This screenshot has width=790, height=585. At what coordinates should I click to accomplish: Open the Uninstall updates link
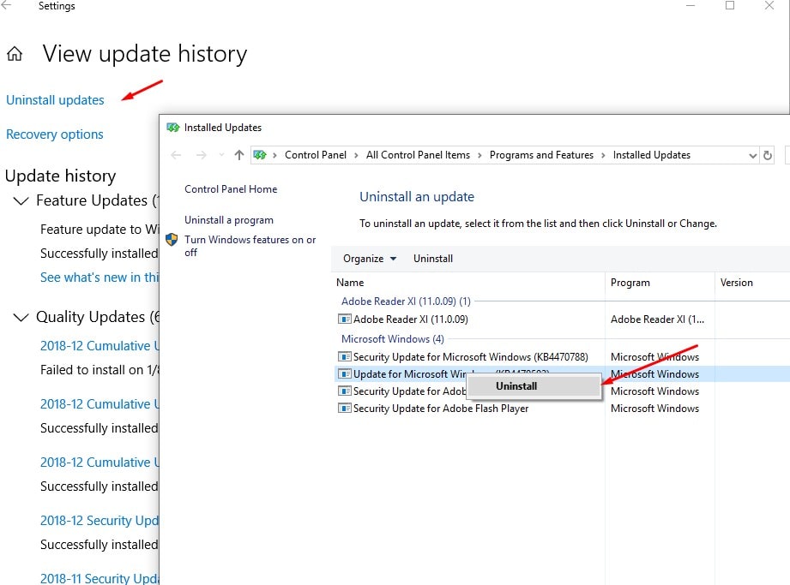coord(55,100)
